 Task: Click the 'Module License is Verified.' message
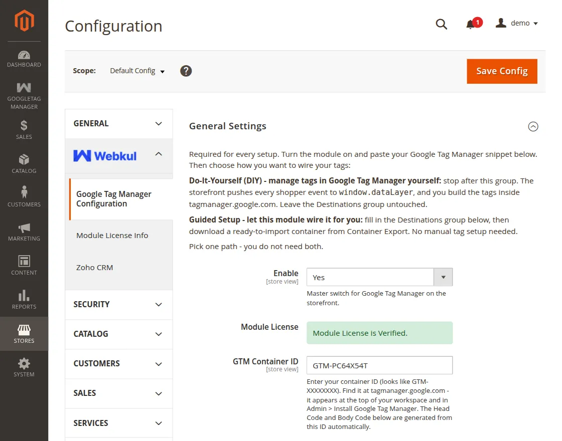tap(379, 333)
